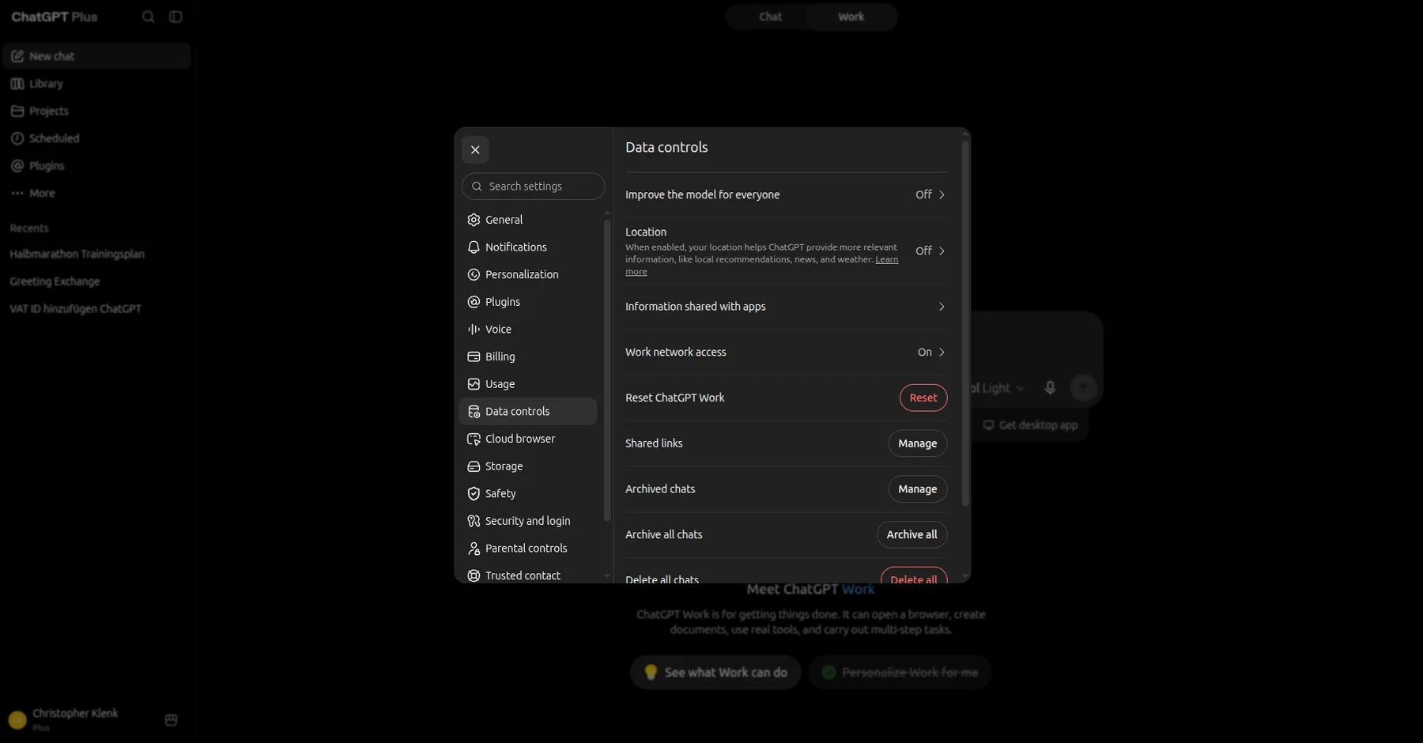The height and width of the screenshot is (743, 1423).
Task: Open Location Off setting chevron
Action: click(942, 251)
